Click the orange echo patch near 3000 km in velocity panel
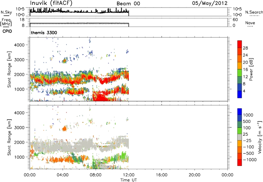 tap(64, 129)
